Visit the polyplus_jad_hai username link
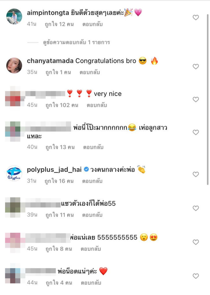 click(x=54, y=170)
